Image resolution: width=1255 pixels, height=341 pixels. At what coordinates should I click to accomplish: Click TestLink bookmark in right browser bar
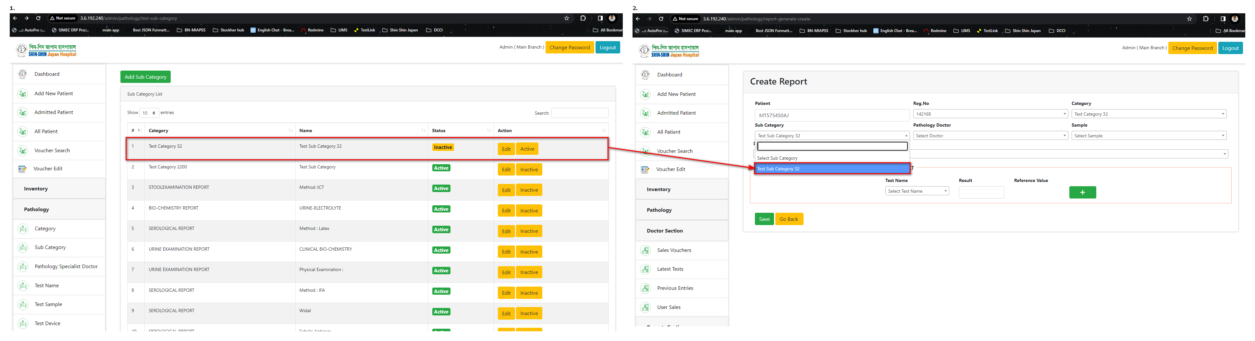pyautogui.click(x=988, y=31)
